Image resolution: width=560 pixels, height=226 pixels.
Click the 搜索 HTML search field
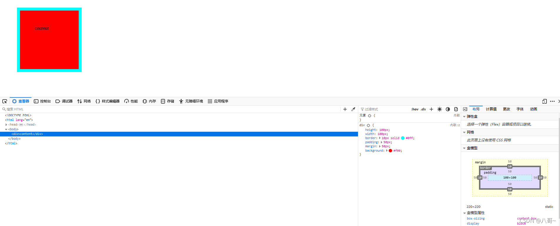(x=170, y=109)
